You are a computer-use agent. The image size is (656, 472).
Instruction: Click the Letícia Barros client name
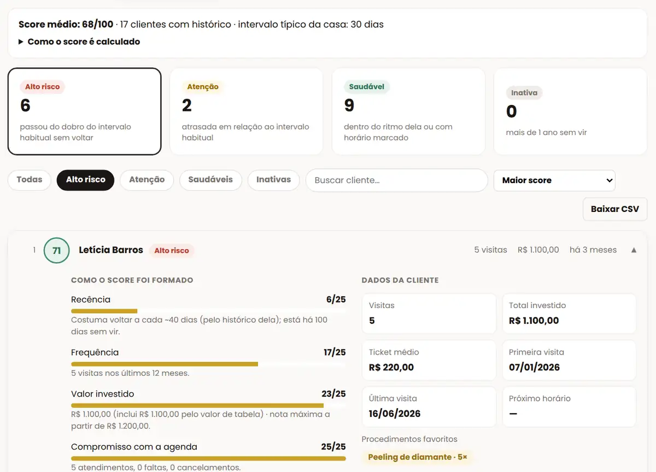coord(111,250)
